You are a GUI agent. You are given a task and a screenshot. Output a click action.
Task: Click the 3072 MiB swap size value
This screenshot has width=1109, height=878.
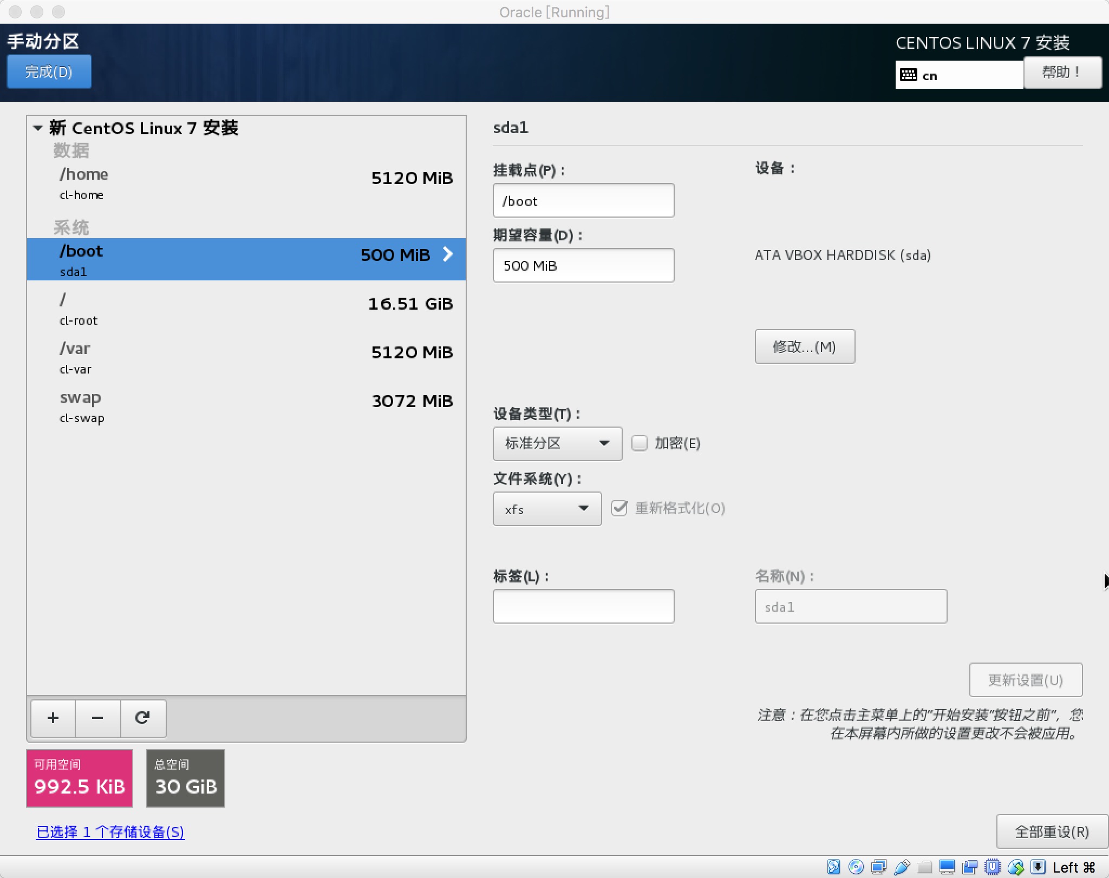point(412,401)
